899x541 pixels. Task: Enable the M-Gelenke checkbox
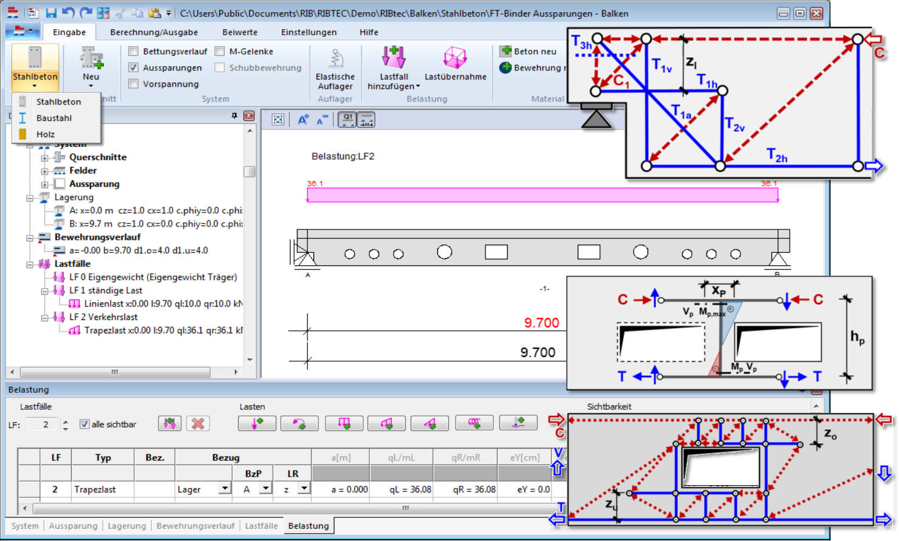pyautogui.click(x=220, y=51)
